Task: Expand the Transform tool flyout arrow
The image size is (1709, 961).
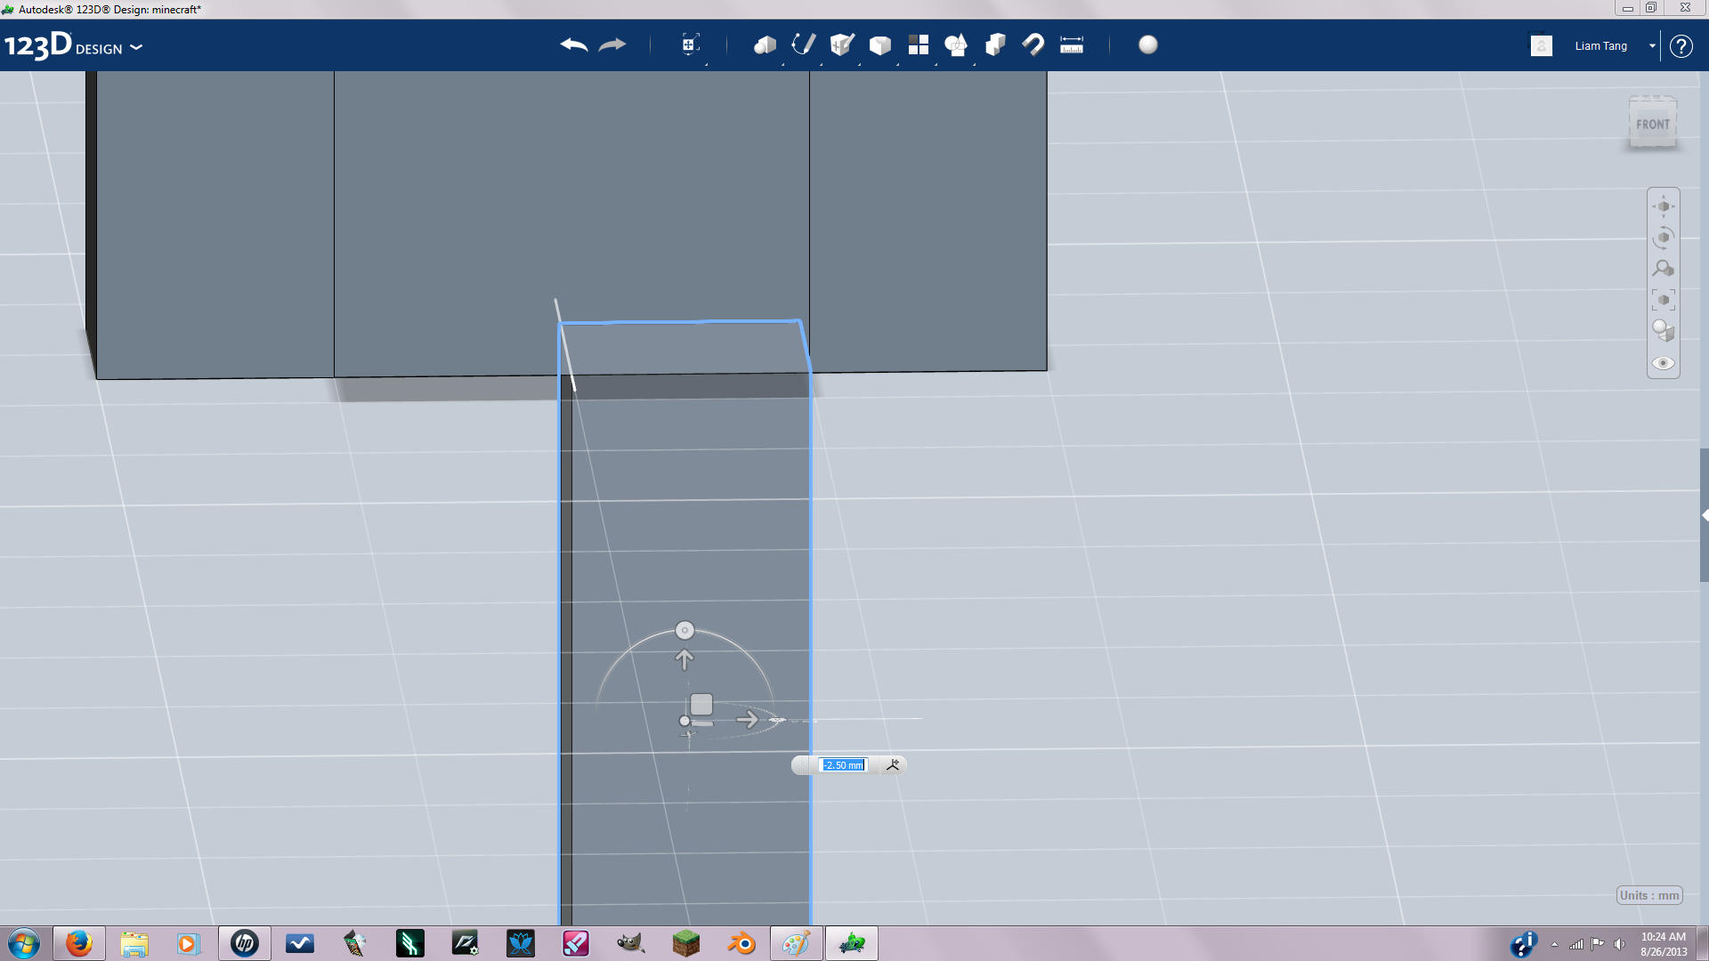Action: 706,64
